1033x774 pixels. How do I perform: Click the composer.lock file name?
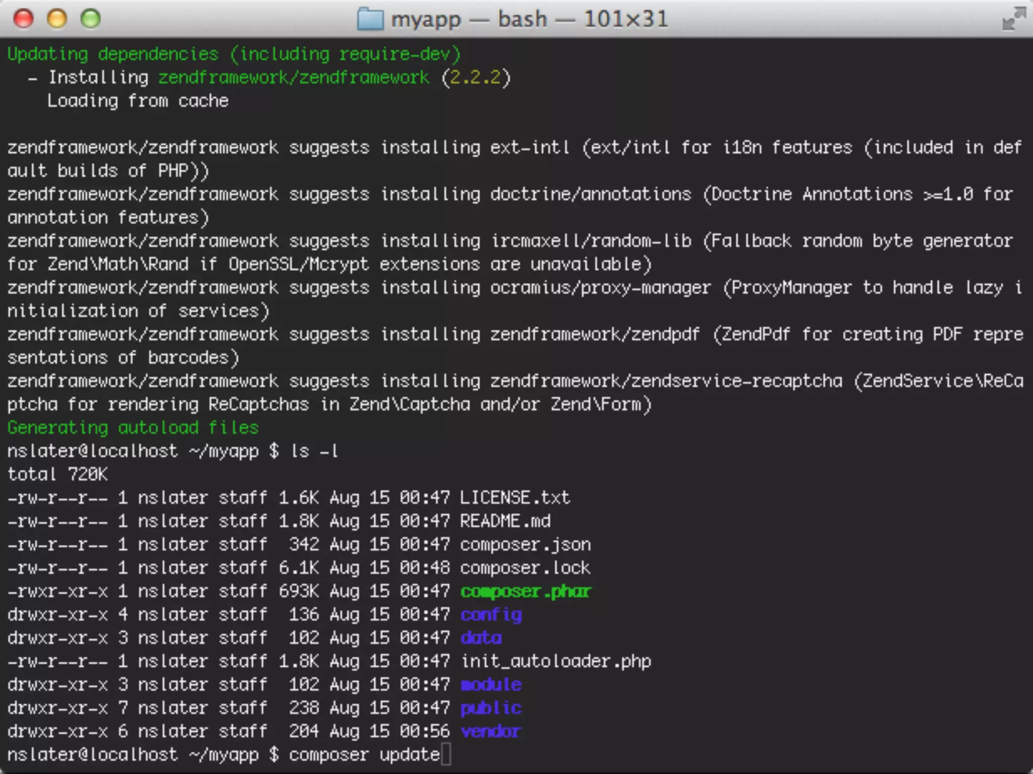[525, 568]
